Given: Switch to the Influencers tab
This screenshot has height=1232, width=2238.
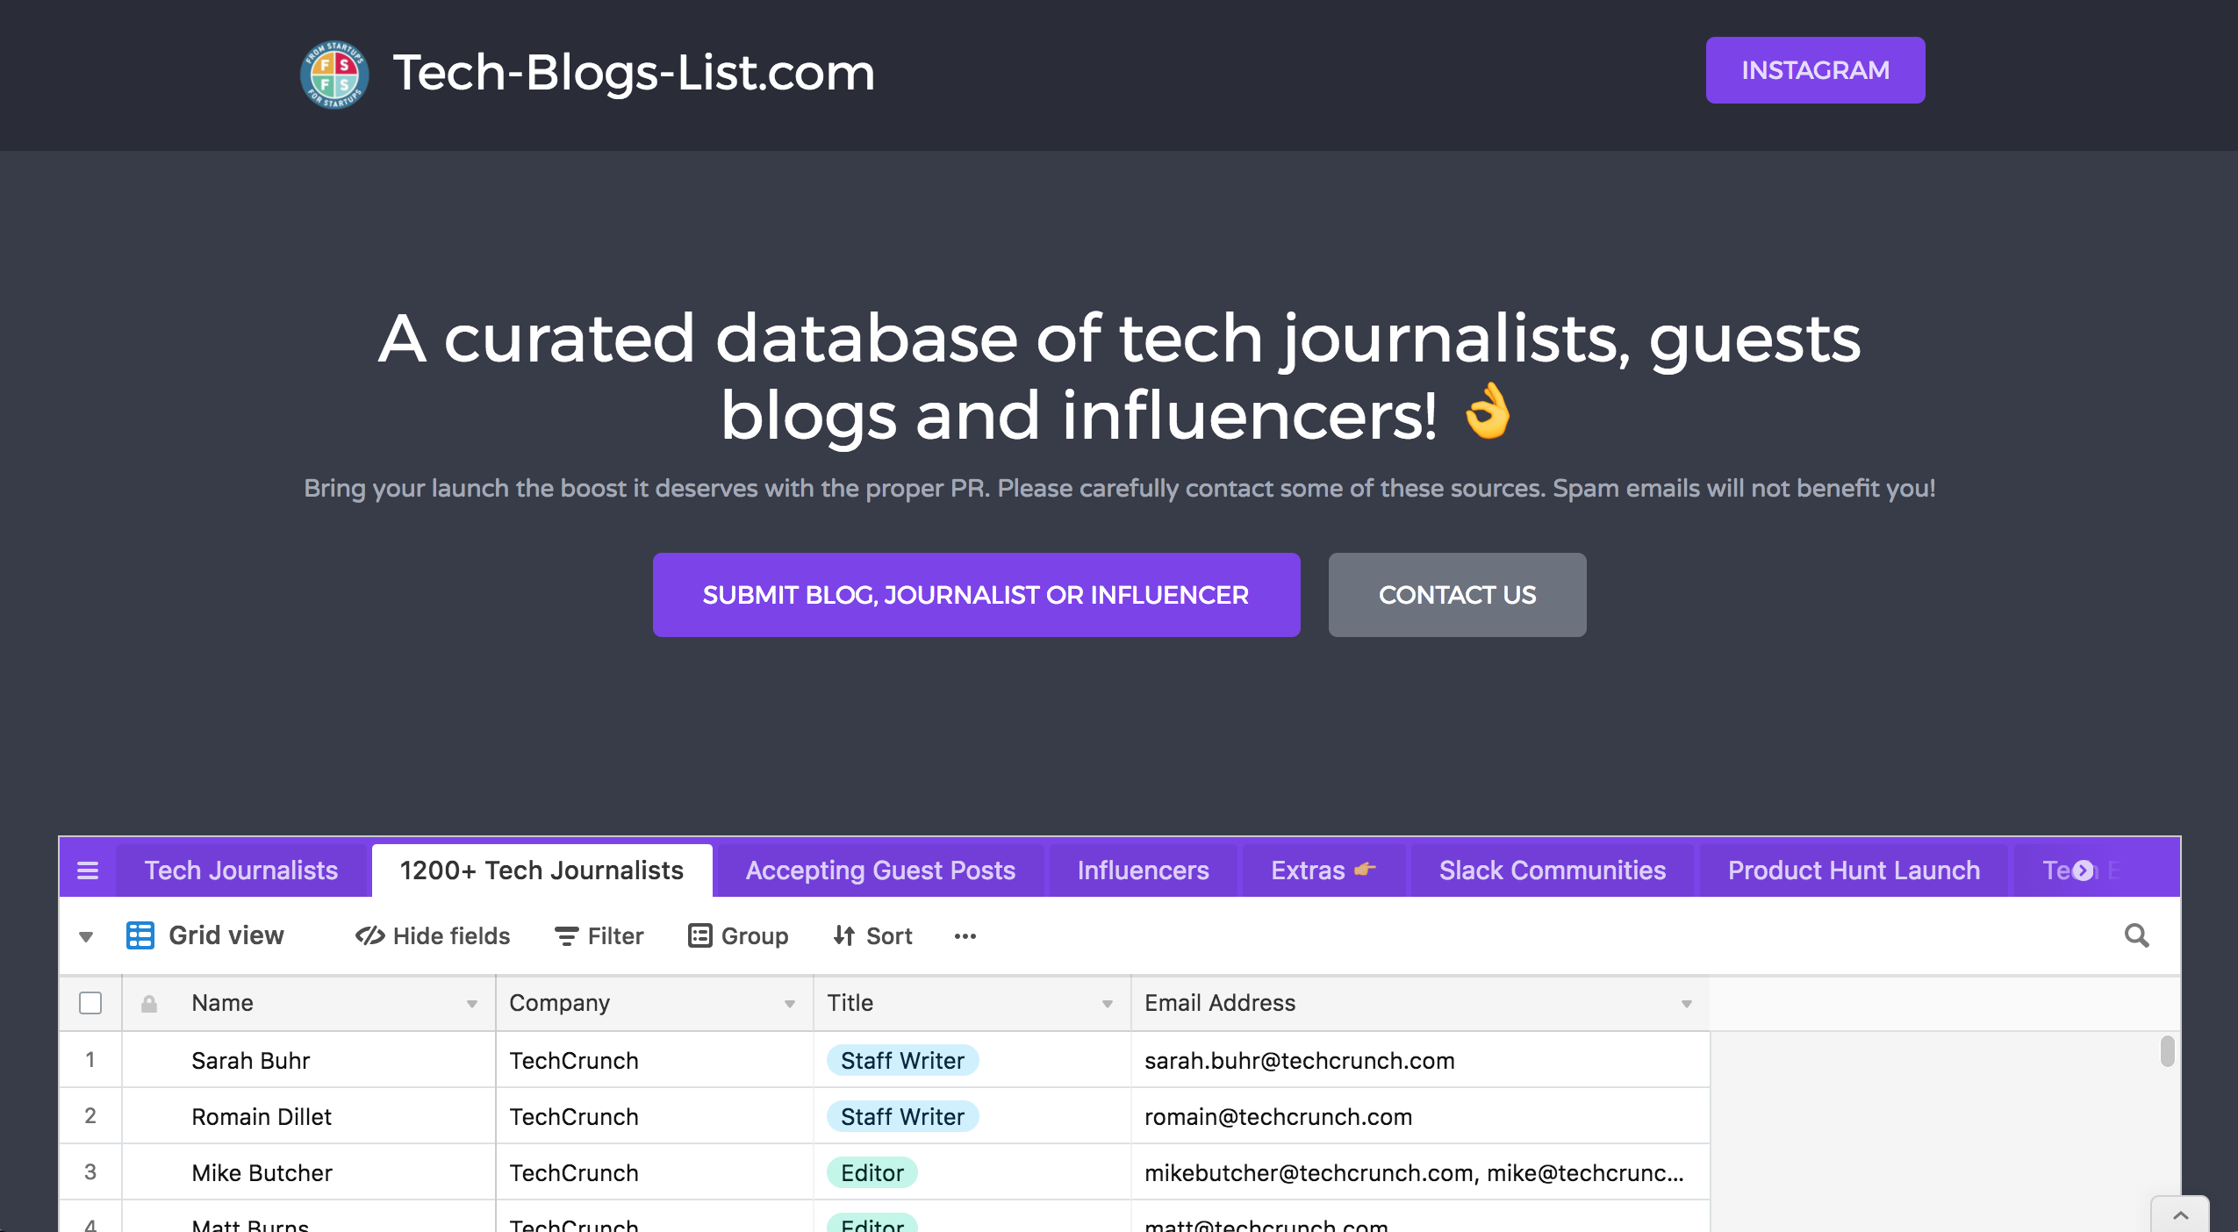Looking at the screenshot, I should (x=1143, y=870).
